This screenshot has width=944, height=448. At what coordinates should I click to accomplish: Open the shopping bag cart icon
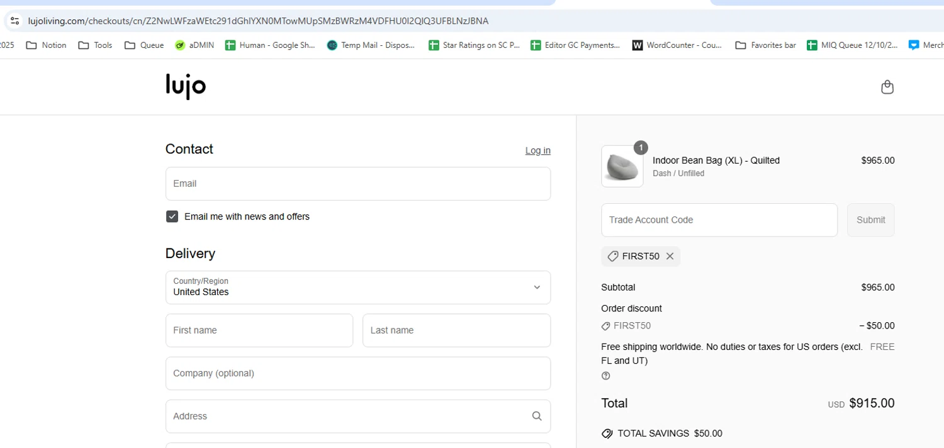point(887,87)
